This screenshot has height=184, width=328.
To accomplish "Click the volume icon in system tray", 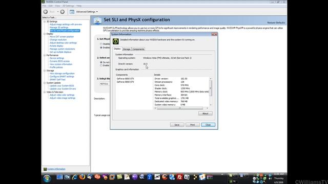I will pos(270,178).
